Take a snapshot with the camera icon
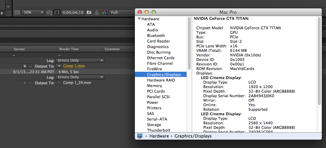Screen dimensions: 326x148 click(x=89, y=12)
